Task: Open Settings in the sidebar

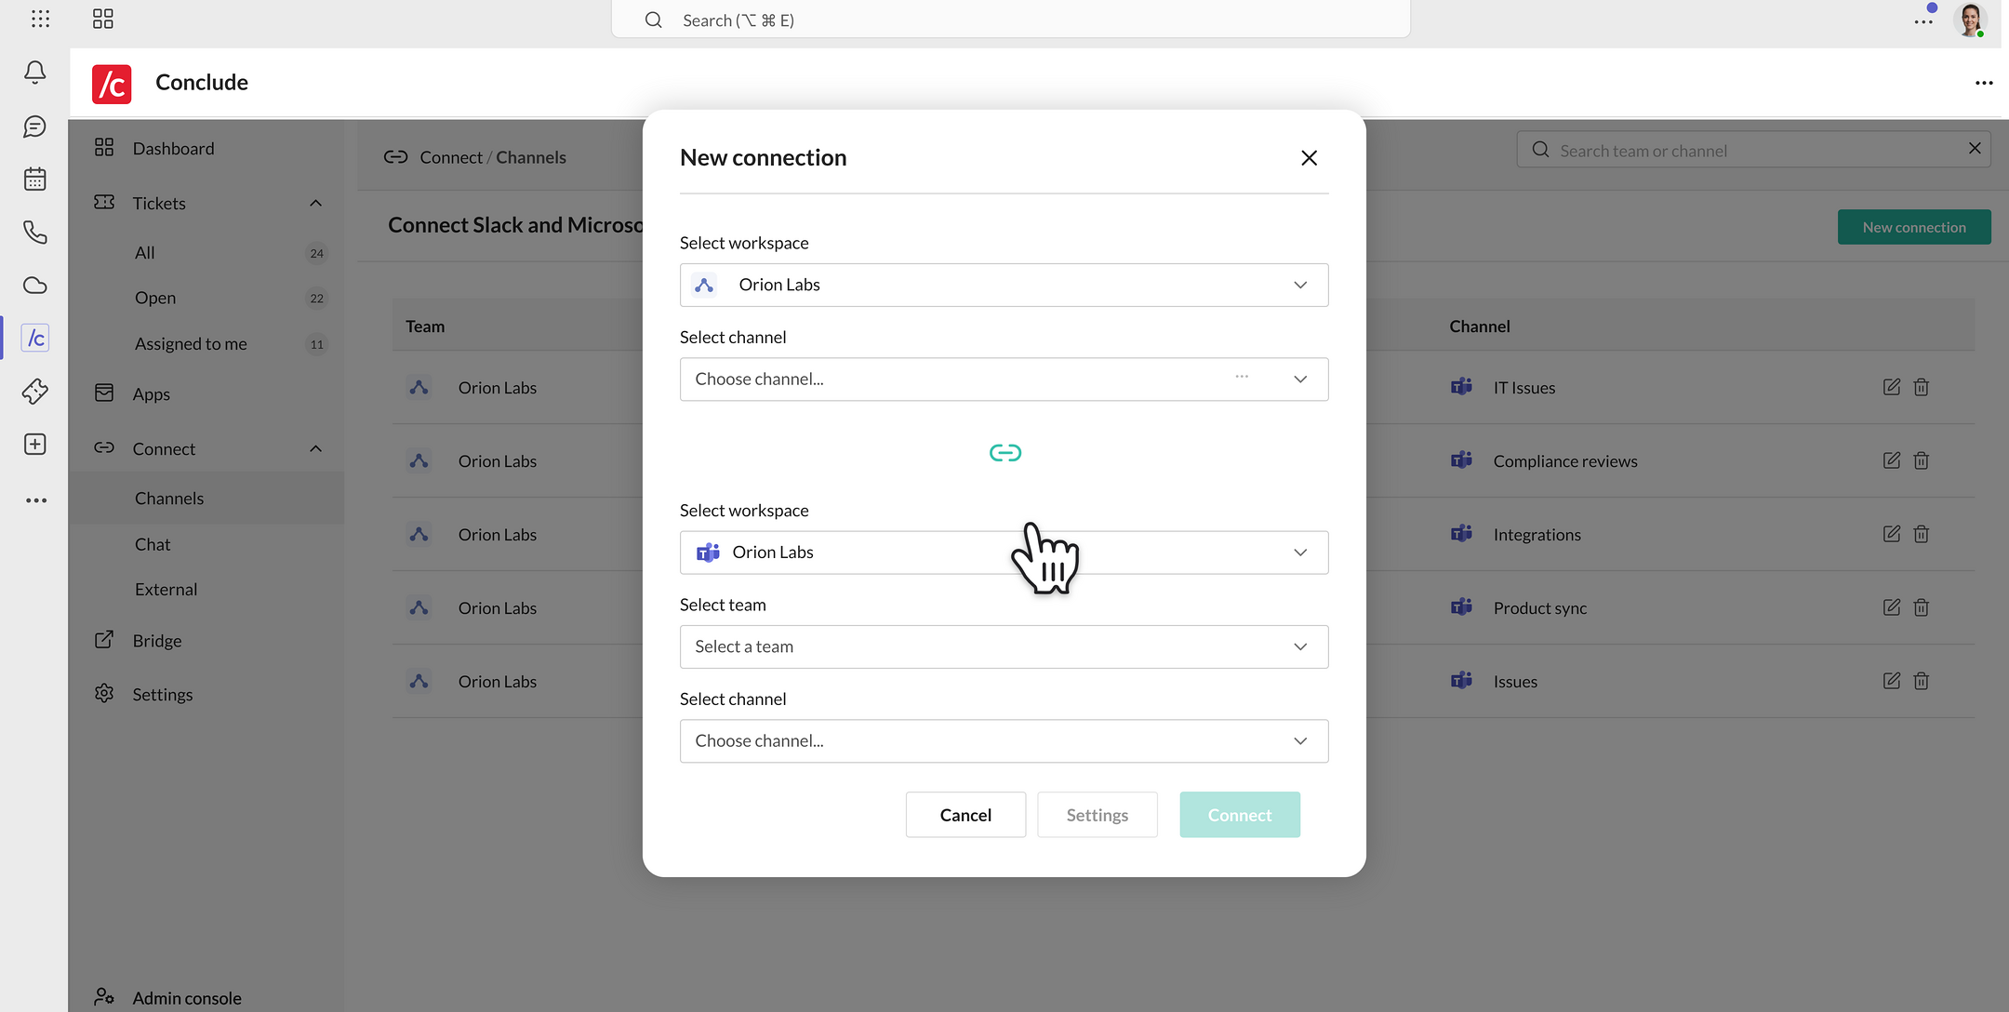Action: pyautogui.click(x=162, y=695)
